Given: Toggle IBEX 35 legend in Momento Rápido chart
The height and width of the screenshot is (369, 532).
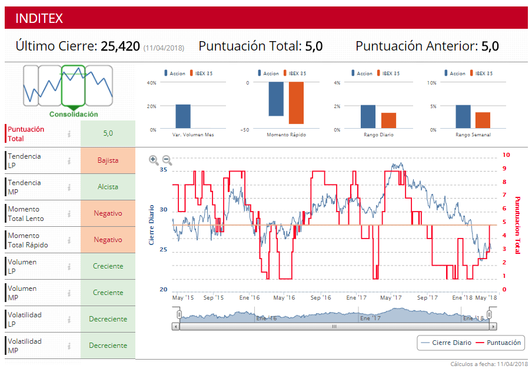Looking at the screenshot, I should pos(295,73).
